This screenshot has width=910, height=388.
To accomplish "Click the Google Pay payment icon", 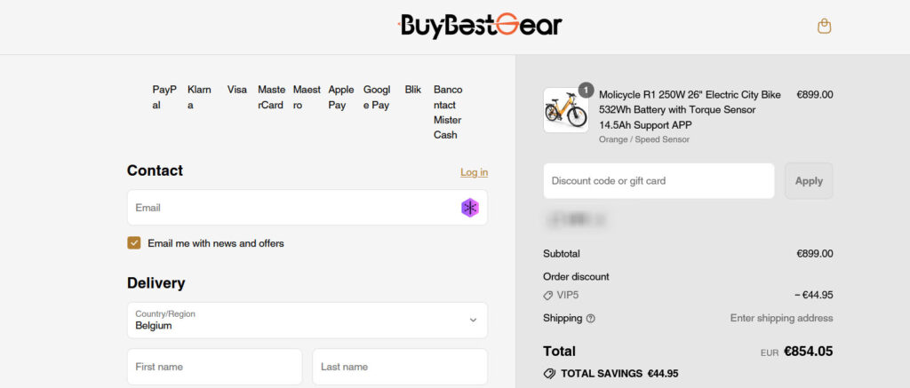I will pyautogui.click(x=376, y=97).
